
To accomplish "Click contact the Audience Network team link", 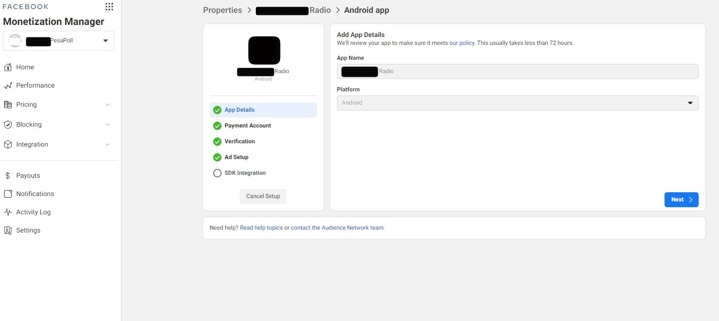I will [x=337, y=228].
